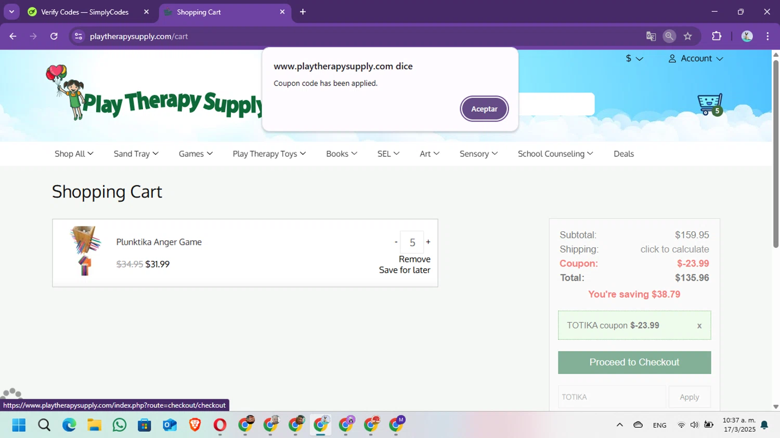Show hidden system tray icons

[619, 425]
